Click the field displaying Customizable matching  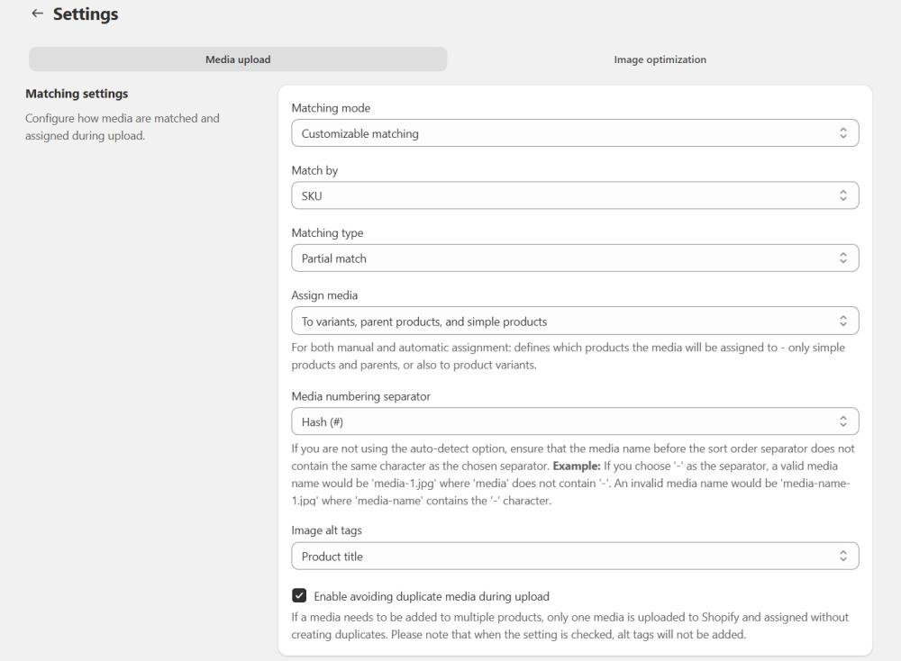tap(575, 132)
